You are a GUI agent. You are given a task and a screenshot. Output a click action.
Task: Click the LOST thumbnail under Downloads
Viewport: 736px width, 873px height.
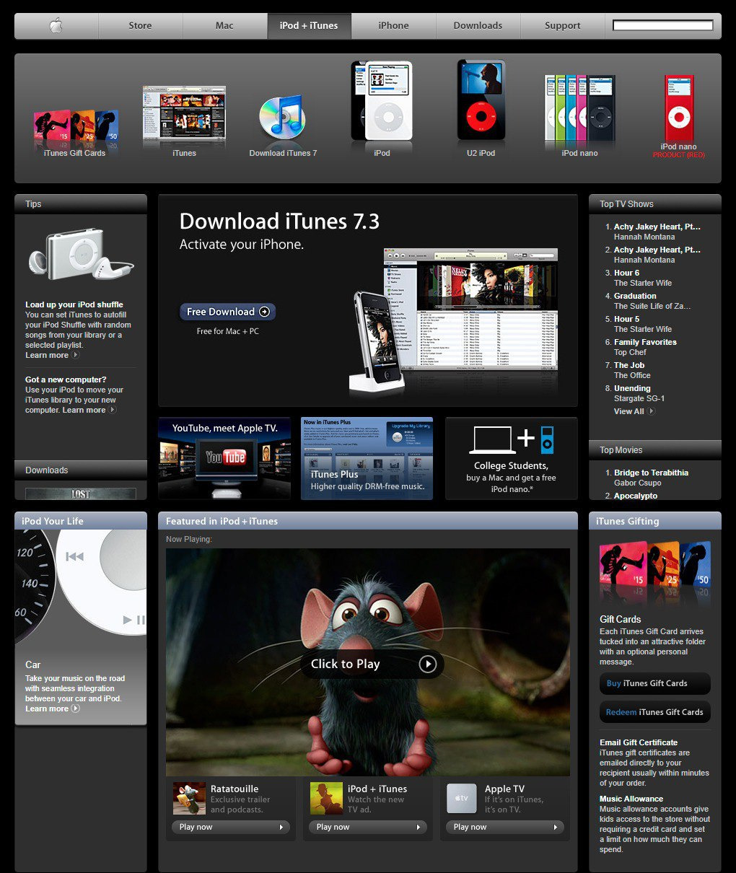click(80, 494)
